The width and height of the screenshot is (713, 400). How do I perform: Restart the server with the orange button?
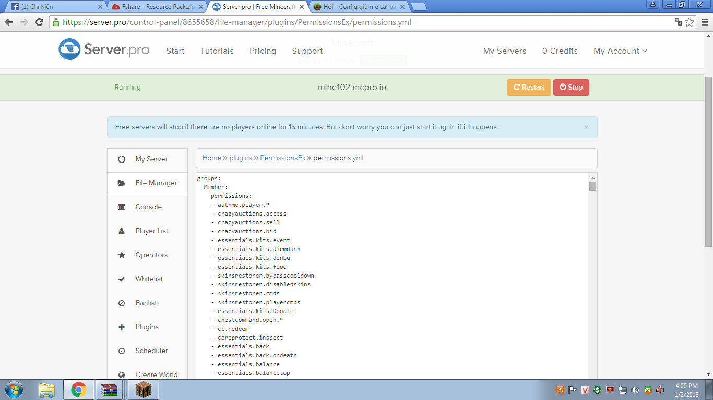pyautogui.click(x=529, y=87)
